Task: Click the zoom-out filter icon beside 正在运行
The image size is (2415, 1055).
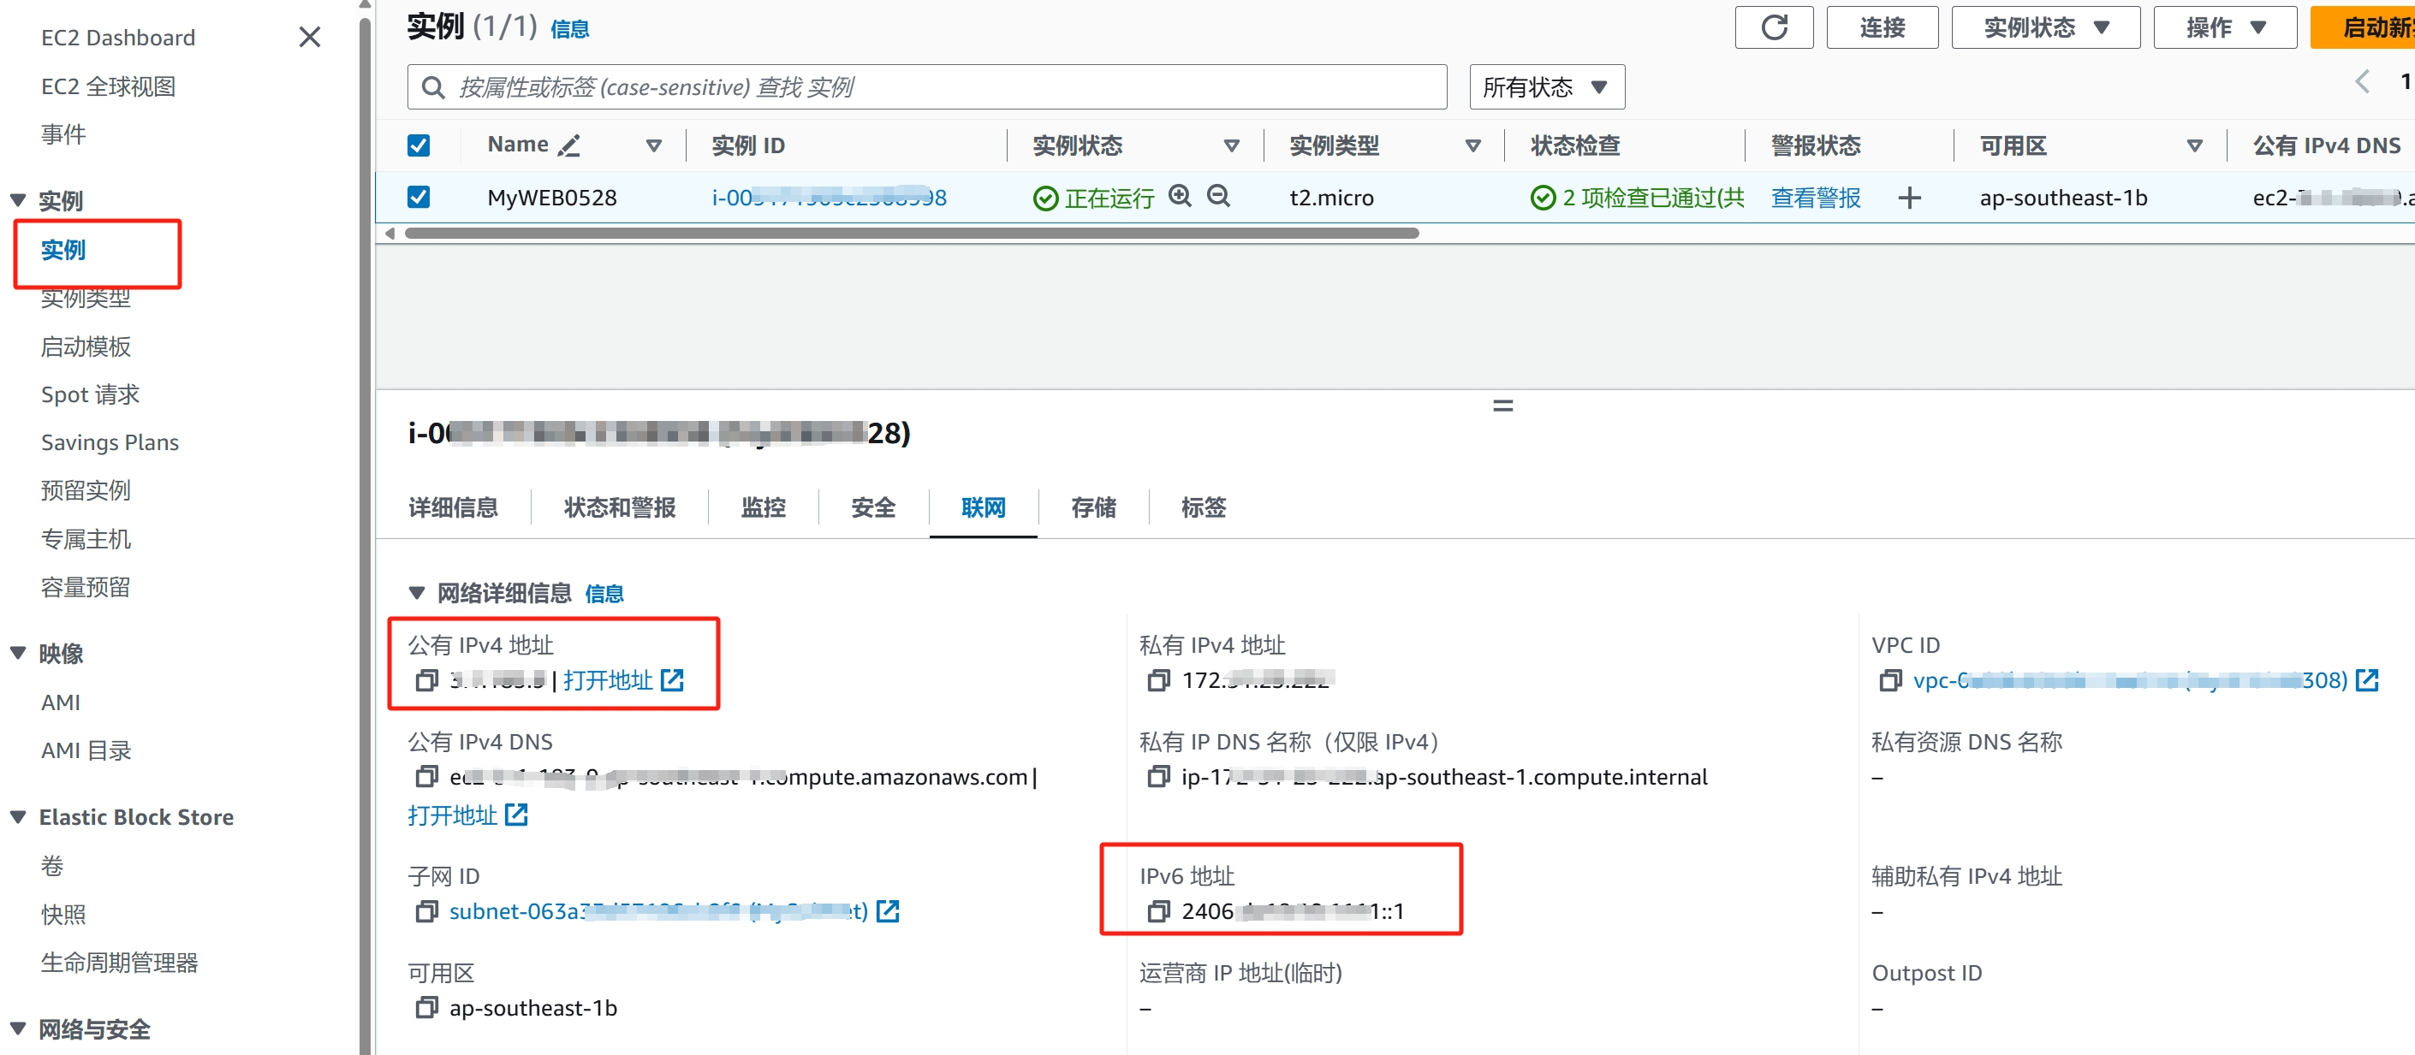Action: (1218, 196)
